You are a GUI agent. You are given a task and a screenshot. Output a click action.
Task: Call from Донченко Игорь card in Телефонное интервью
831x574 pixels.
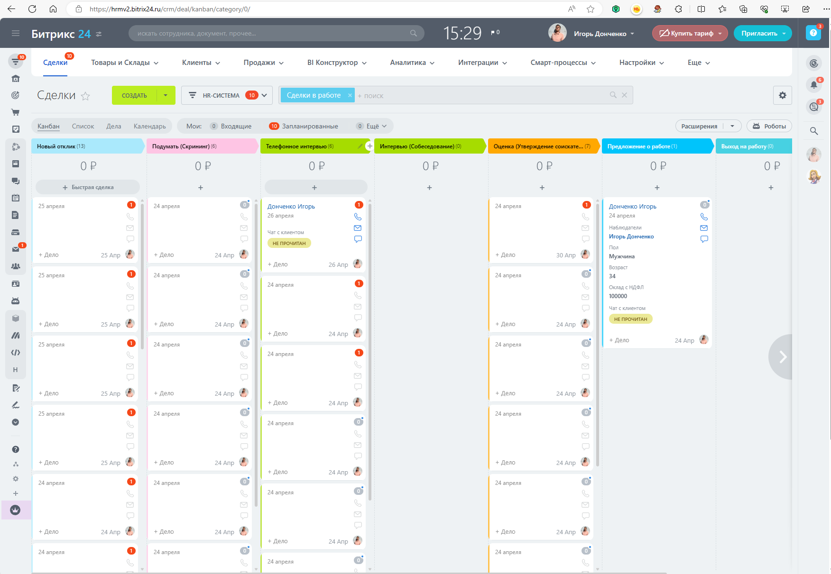pyautogui.click(x=358, y=217)
